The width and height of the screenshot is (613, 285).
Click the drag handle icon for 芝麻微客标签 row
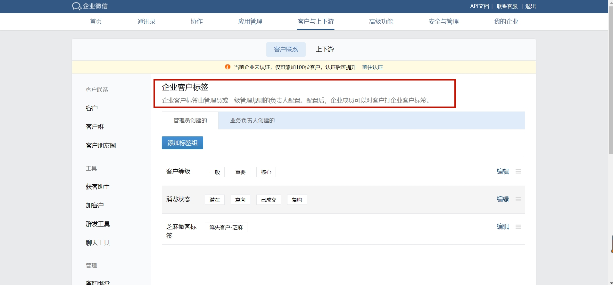(x=518, y=227)
